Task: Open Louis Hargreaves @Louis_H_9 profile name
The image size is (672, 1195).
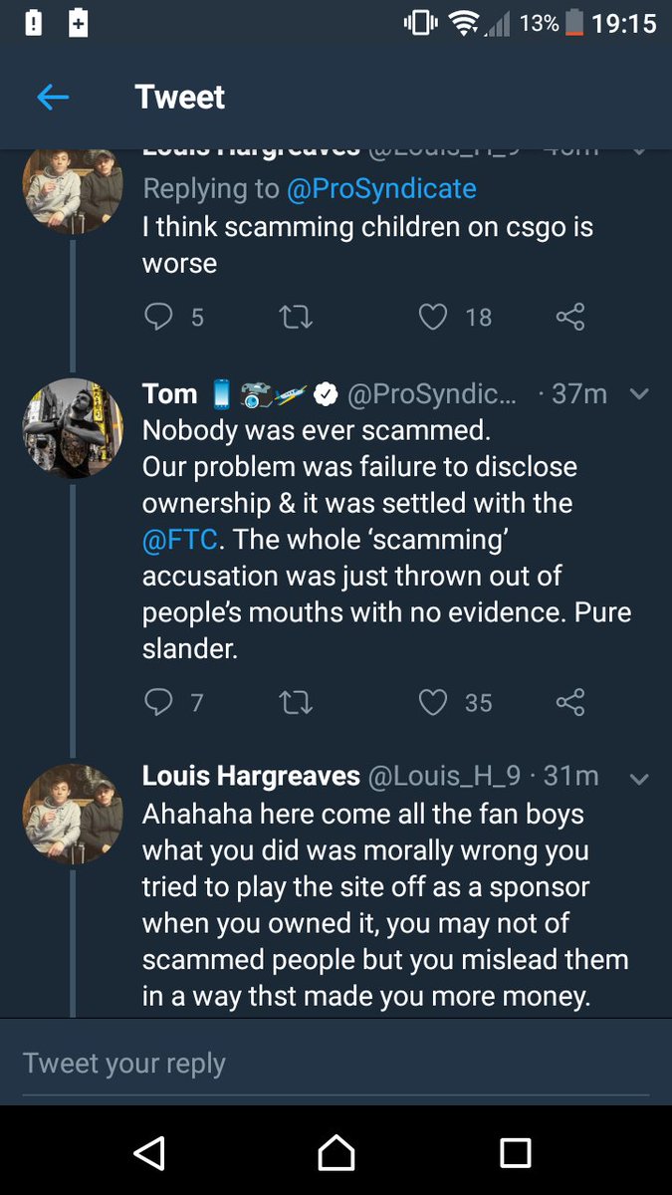Action: pyautogui.click(x=251, y=776)
